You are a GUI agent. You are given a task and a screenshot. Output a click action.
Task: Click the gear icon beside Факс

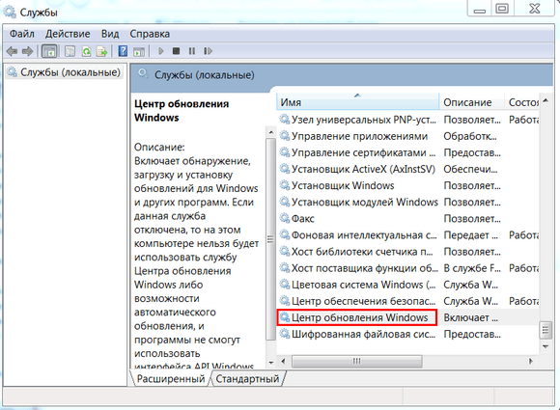[285, 218]
